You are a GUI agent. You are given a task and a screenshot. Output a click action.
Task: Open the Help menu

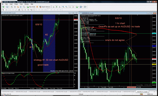(x=32, y=4)
